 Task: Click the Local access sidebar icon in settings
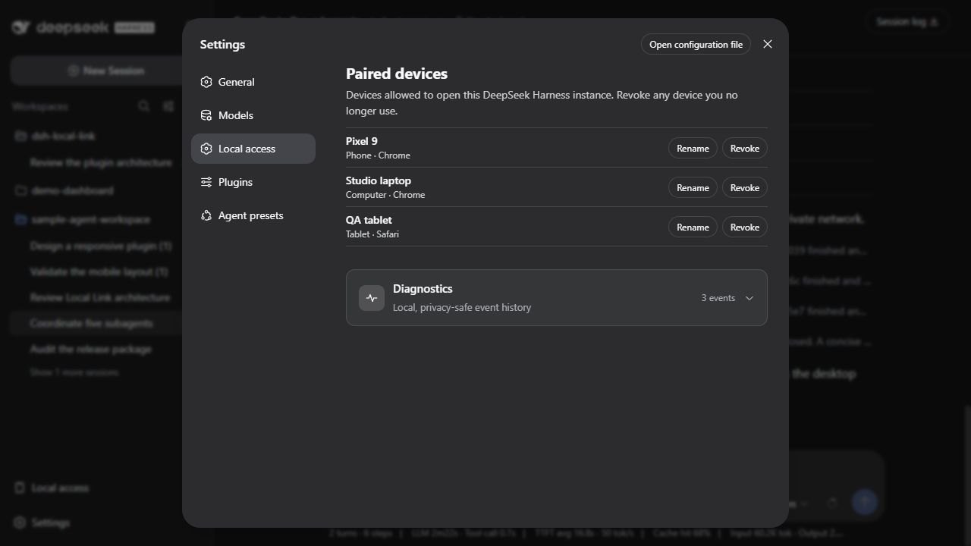pos(206,149)
